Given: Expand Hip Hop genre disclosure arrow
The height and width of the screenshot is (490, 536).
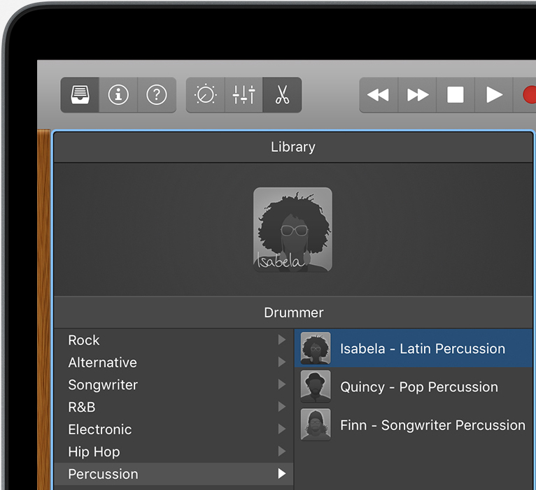Looking at the screenshot, I should pyautogui.click(x=282, y=452).
